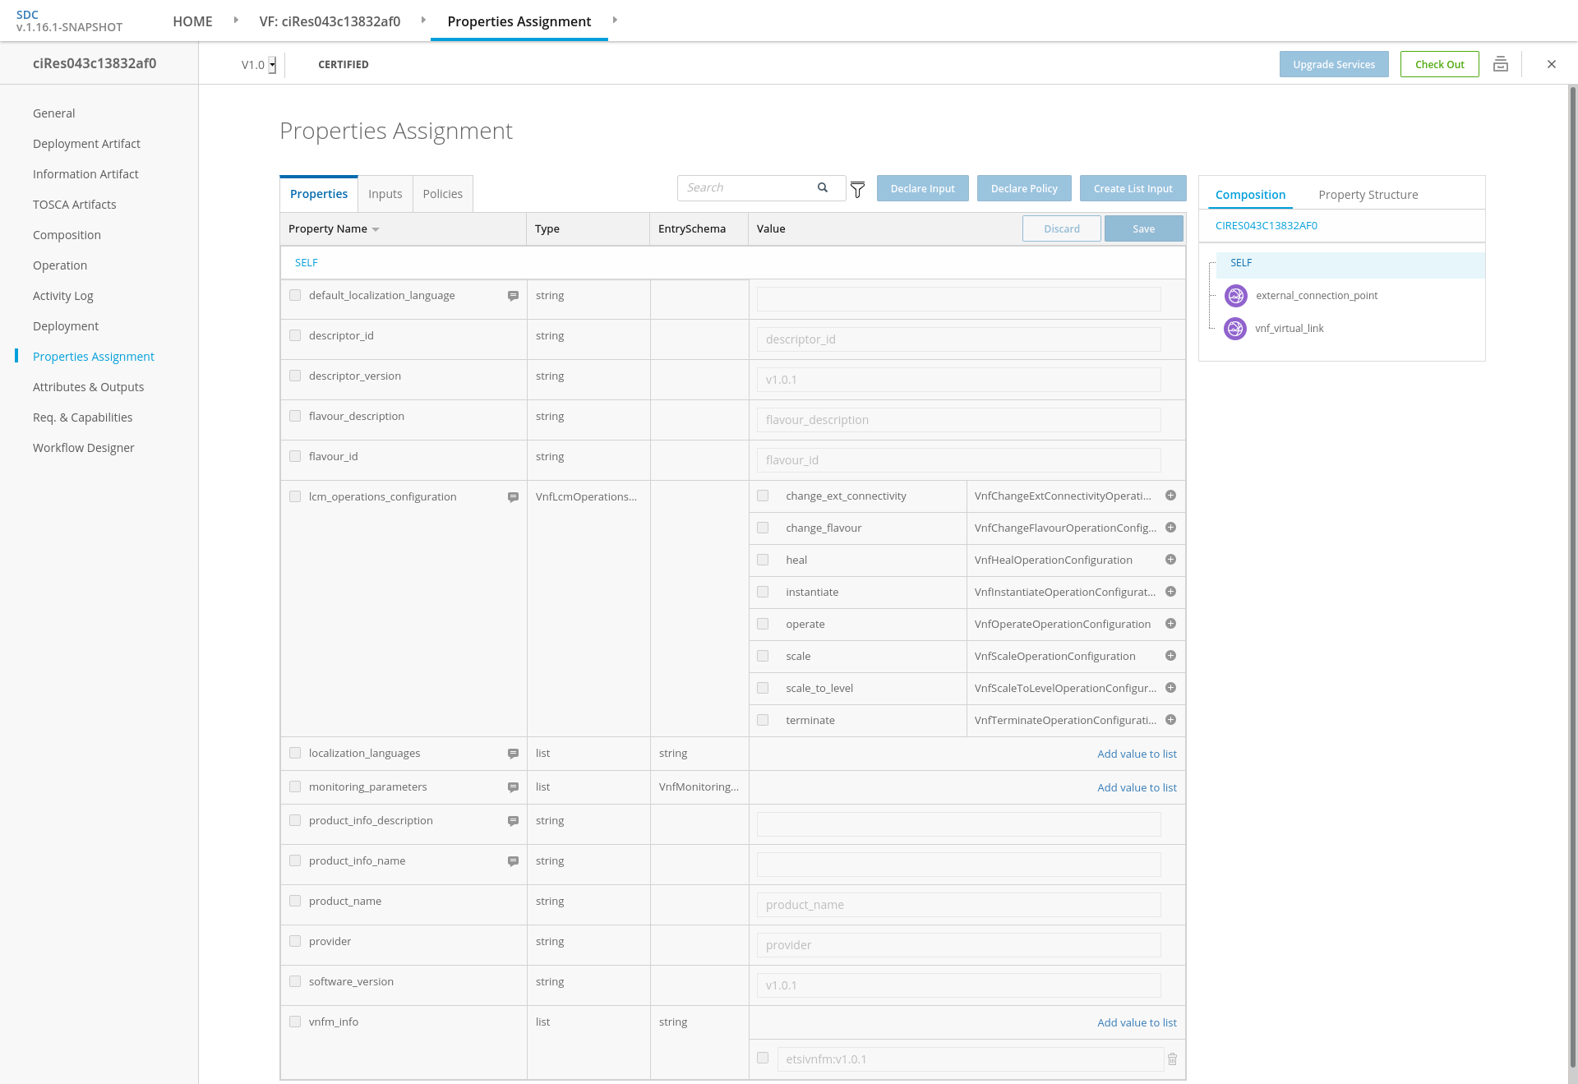
Task: Click the Check Out button
Action: (x=1439, y=64)
